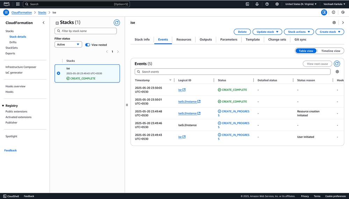Switch to the Resources tab
Viewport: 349px width, 199px height.
point(184,39)
